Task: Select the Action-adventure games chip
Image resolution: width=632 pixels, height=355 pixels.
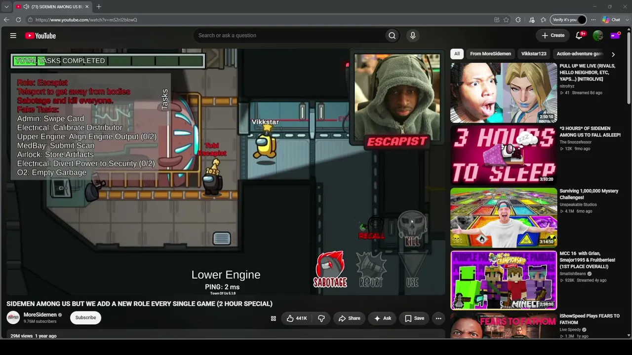Action: coord(580,54)
